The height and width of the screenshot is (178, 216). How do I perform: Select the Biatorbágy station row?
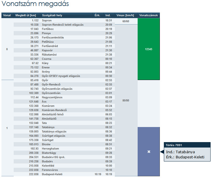coord(64,153)
